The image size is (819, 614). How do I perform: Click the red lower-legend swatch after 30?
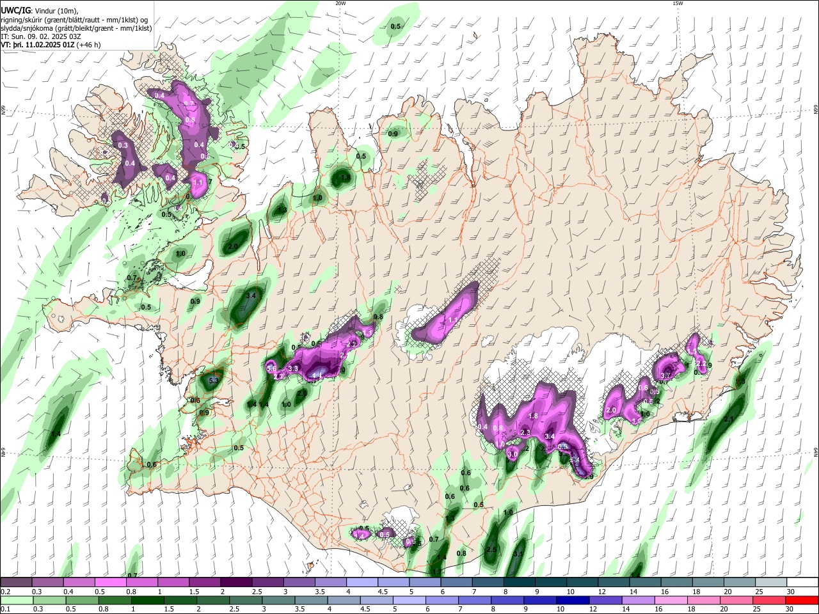[802, 600]
